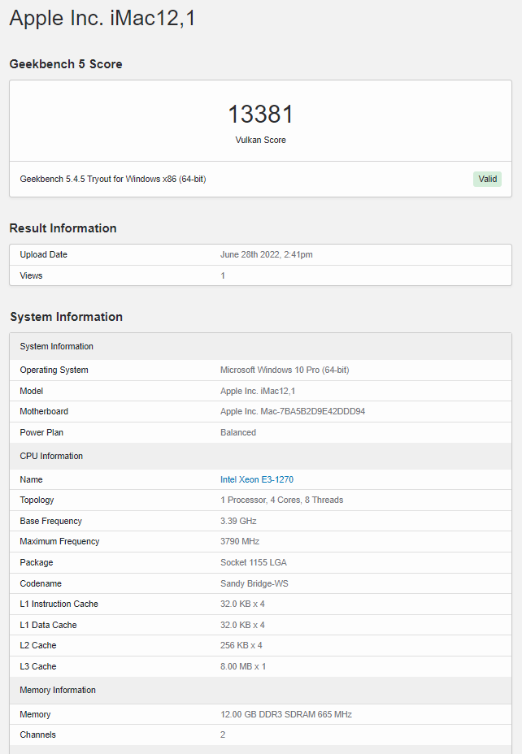Click the motherboard Mac-7BA5B2D9E42DDD94 value
This screenshot has height=754, width=522.
[293, 411]
